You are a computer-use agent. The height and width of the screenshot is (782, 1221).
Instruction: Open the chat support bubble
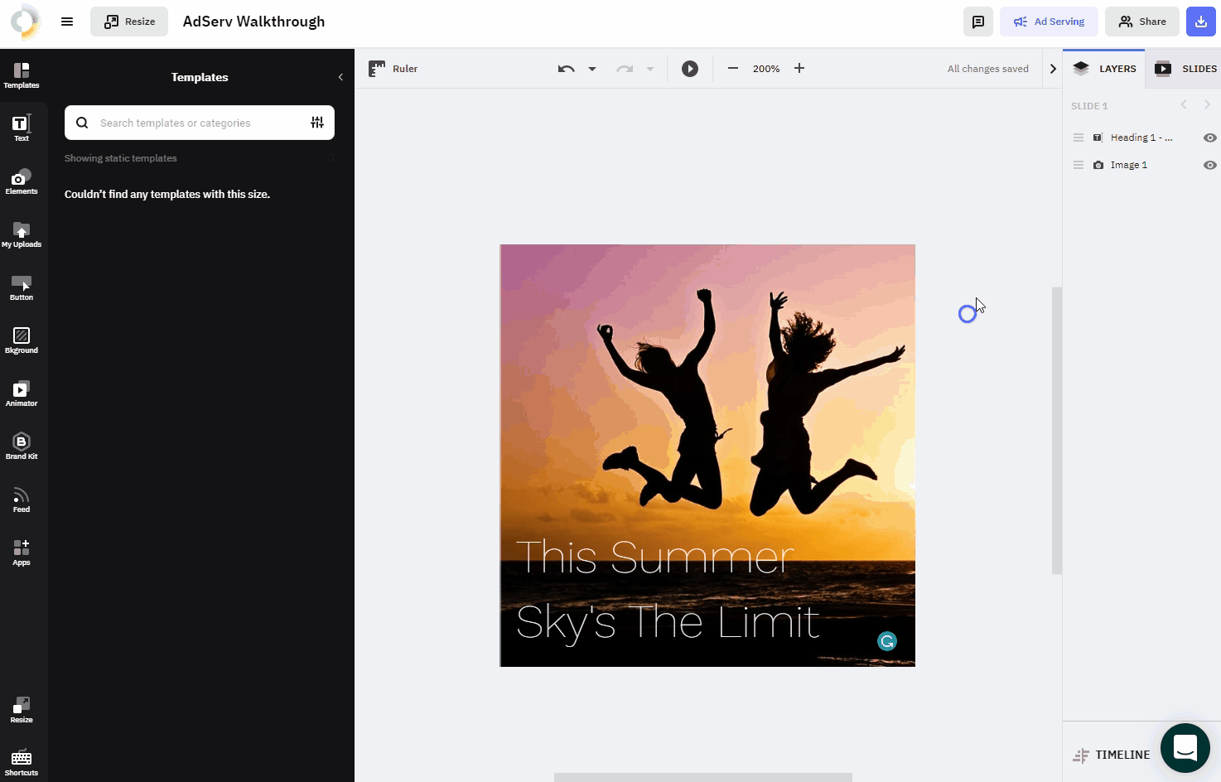coord(1185,748)
